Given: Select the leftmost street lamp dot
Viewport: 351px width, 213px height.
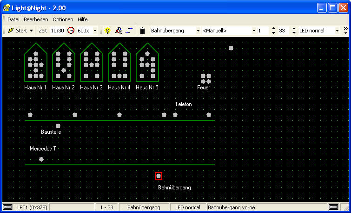Looking at the screenshot, I should [30, 115].
